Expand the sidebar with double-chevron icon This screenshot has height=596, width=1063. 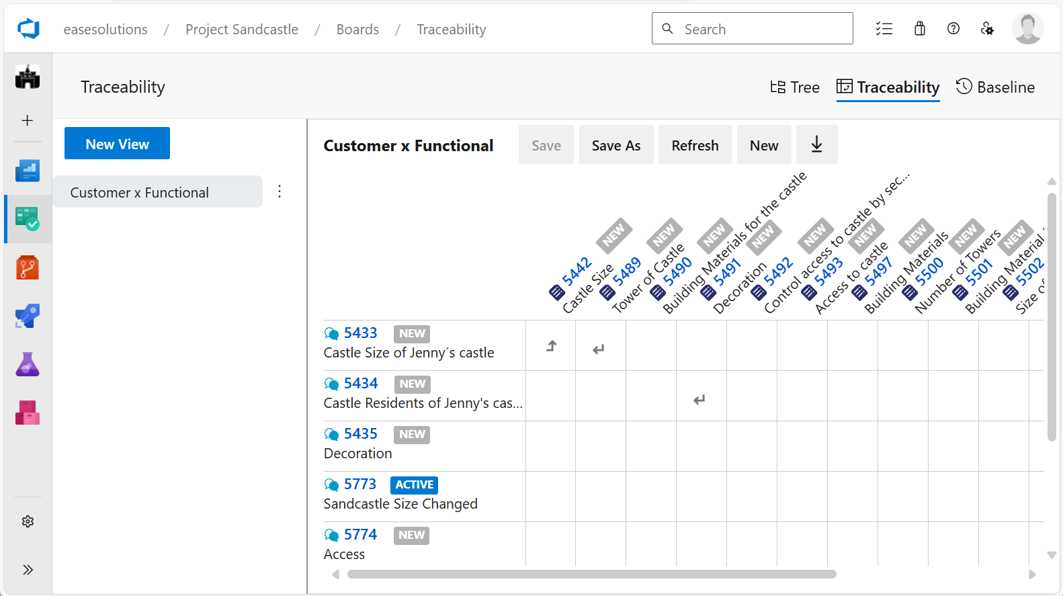[28, 570]
